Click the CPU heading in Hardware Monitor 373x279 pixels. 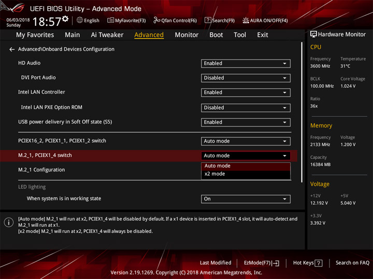(315, 47)
